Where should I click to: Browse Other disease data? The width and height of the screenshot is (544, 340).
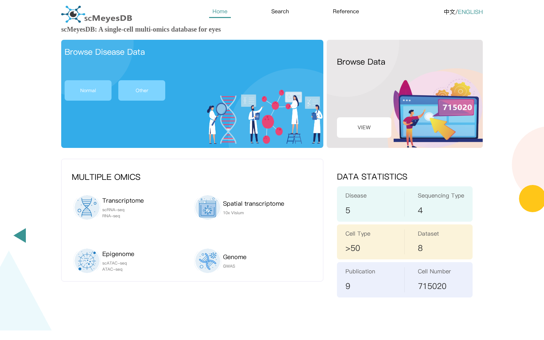point(142,90)
